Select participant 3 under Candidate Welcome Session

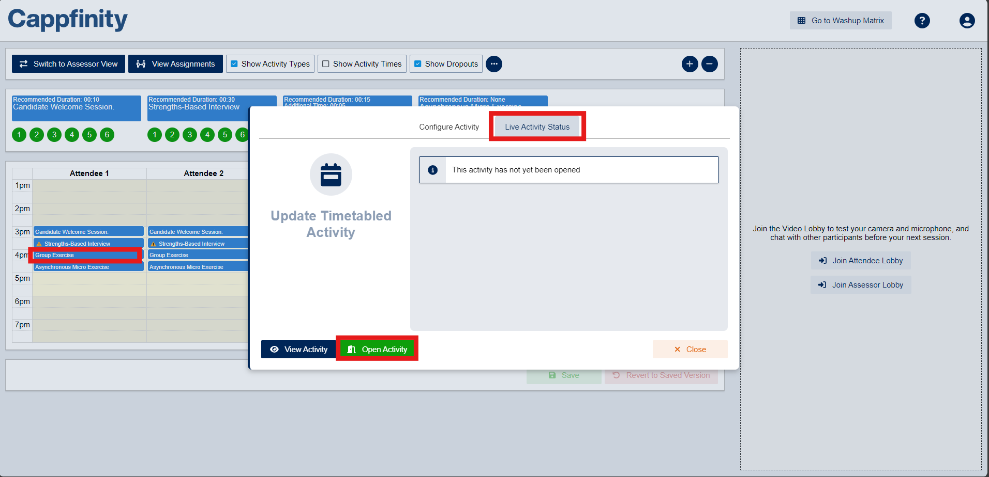point(54,135)
